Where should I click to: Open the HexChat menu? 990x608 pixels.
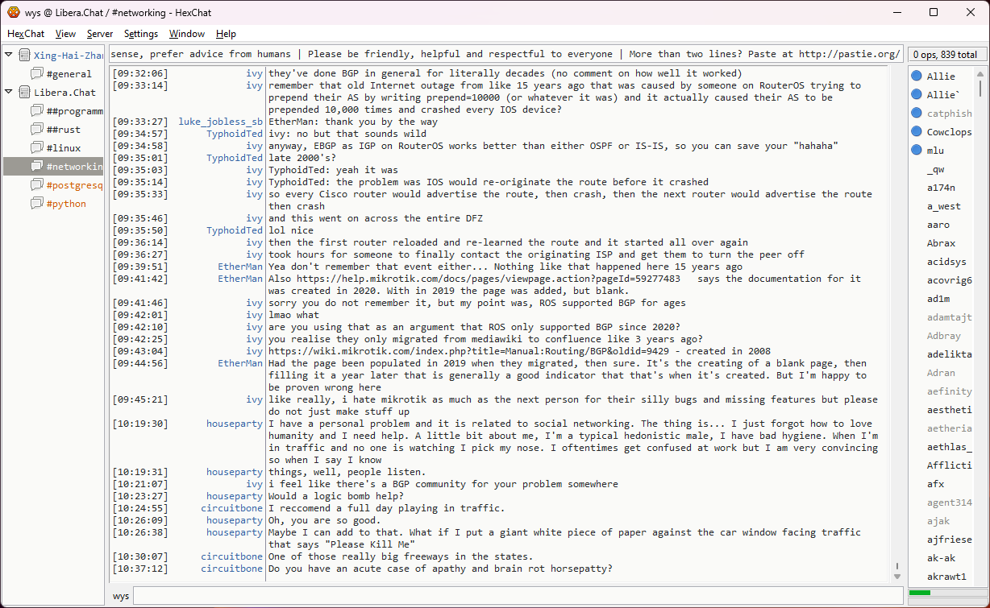[x=26, y=34]
